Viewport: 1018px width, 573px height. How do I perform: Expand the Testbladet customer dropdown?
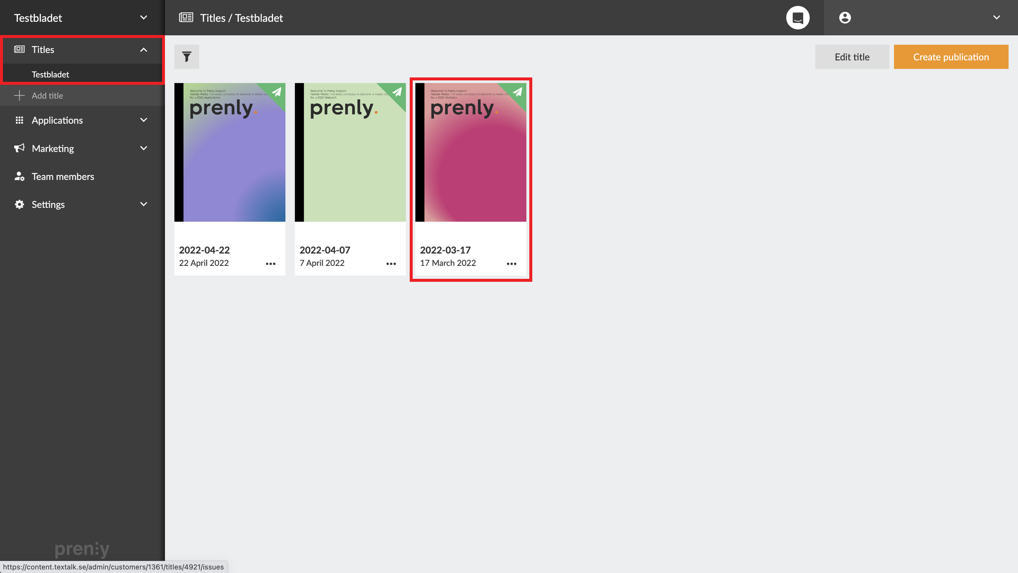tap(144, 18)
